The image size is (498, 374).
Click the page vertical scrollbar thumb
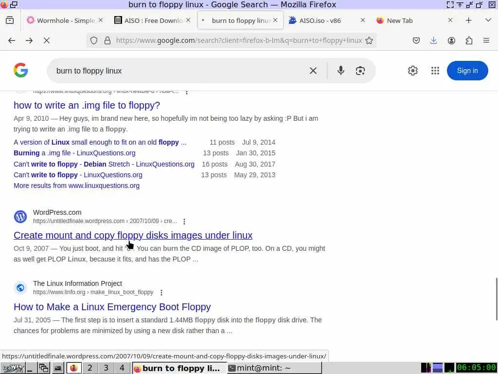pos(496,299)
